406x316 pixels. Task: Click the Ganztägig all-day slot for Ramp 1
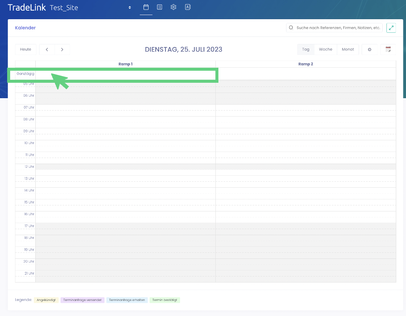(x=126, y=74)
